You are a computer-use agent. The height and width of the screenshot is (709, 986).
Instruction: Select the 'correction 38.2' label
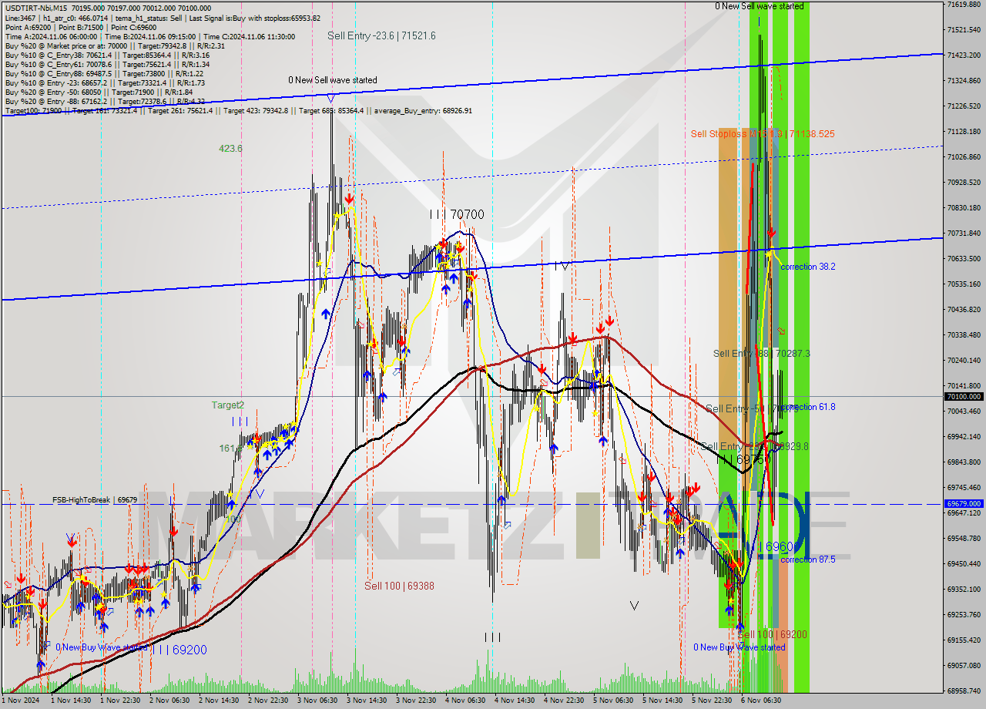808,267
